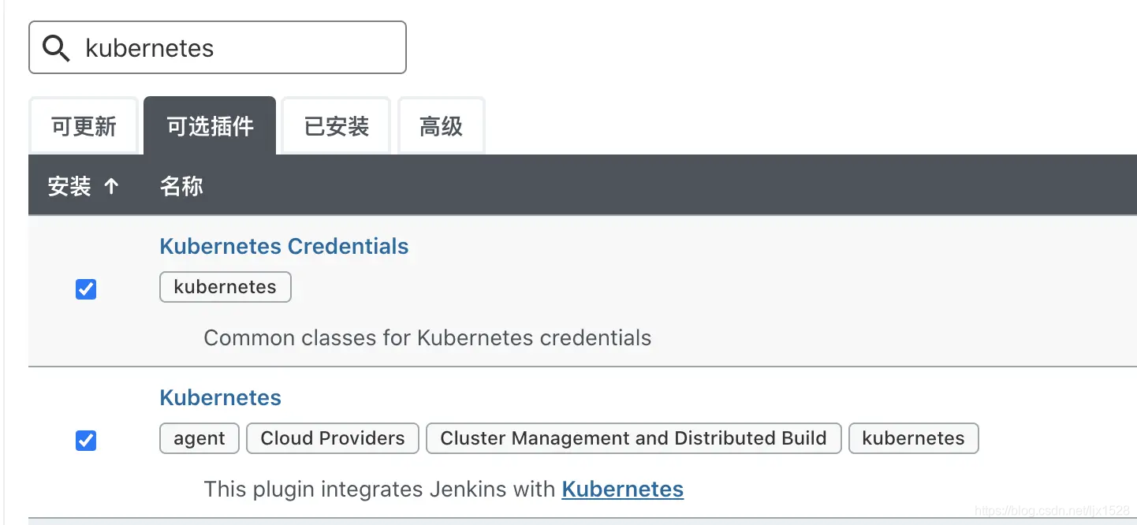Open the Kubernetes Credentials plugin link

tap(284, 246)
